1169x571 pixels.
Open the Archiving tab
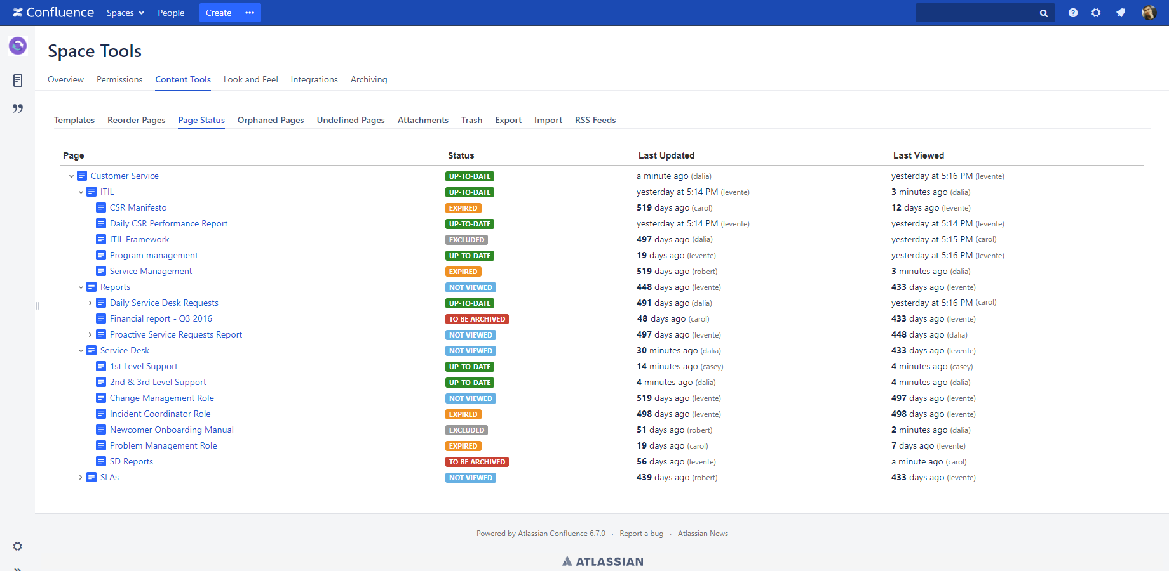pos(368,79)
